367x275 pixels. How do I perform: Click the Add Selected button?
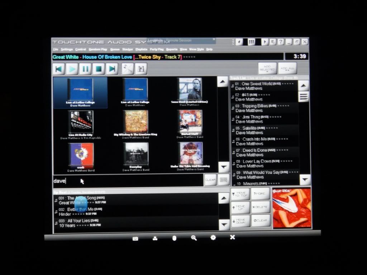coord(267,68)
